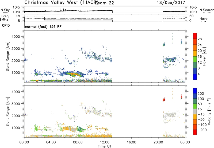
Task: Click the "08:00" time tick label
Action: (x=78, y=142)
